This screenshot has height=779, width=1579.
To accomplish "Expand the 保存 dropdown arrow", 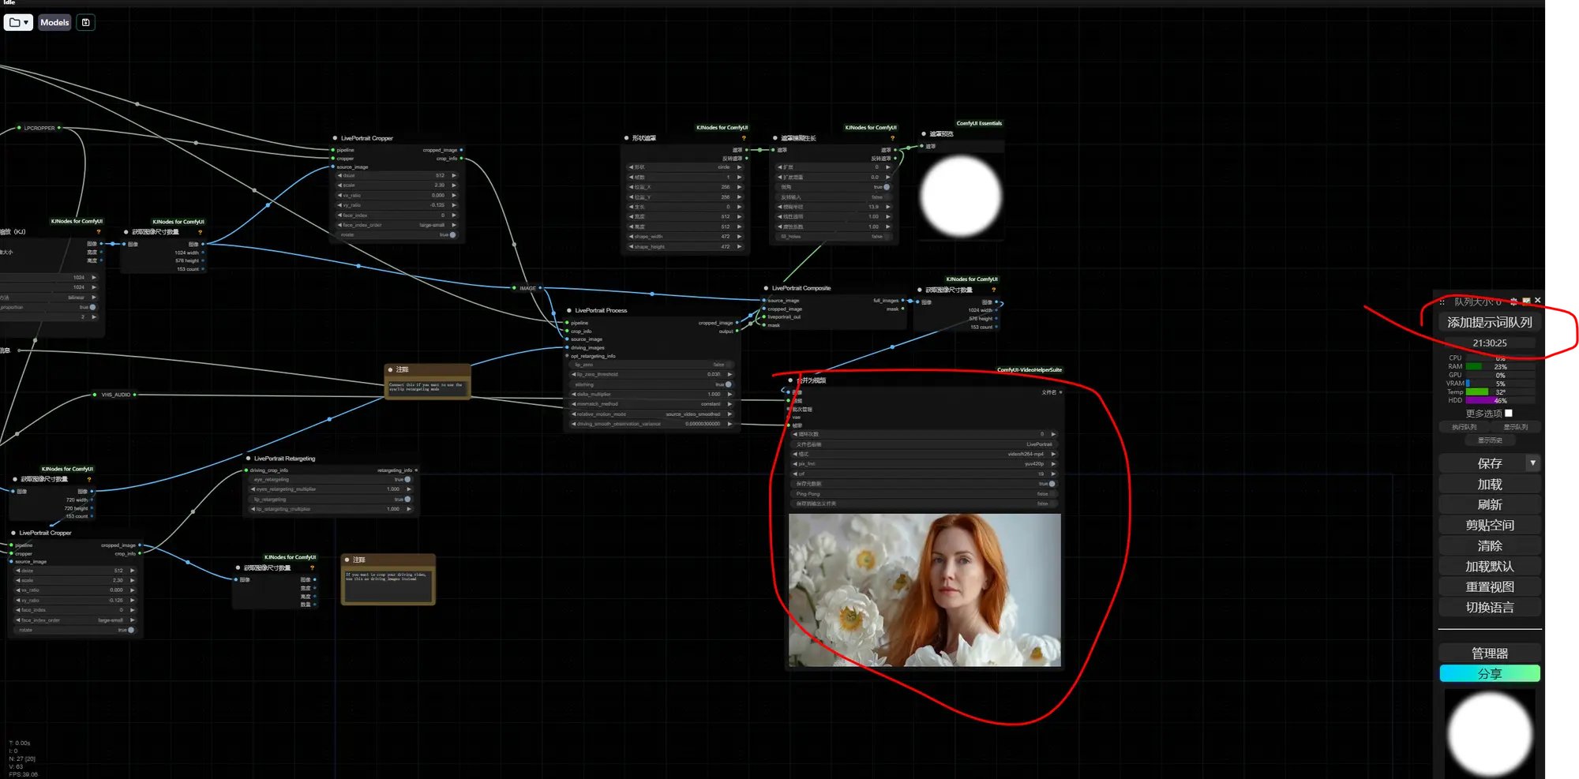I will pos(1533,463).
